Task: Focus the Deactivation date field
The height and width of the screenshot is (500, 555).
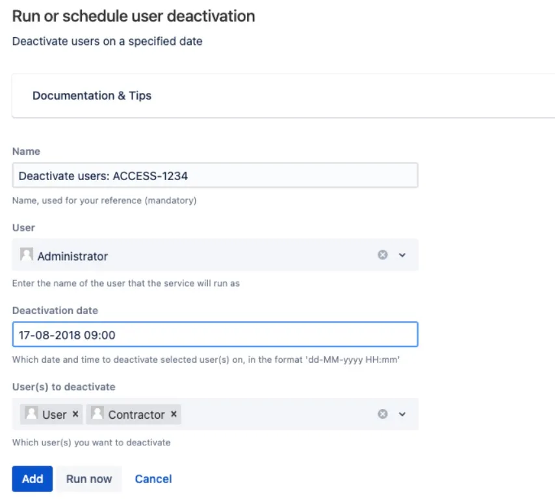Action: point(215,334)
